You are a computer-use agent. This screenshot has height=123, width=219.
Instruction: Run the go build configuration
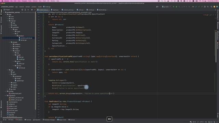173,7
